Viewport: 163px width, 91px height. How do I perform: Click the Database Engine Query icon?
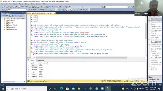click(x=30, y=7)
